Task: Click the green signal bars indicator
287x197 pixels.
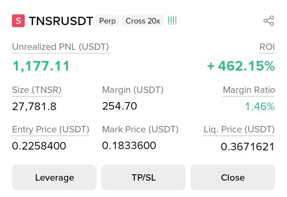Action: (x=172, y=21)
